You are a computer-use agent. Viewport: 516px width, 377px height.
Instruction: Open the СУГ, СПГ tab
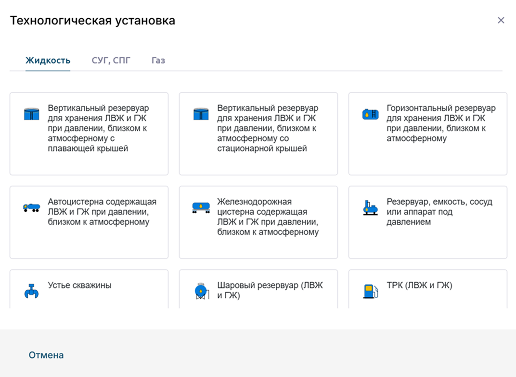click(111, 61)
